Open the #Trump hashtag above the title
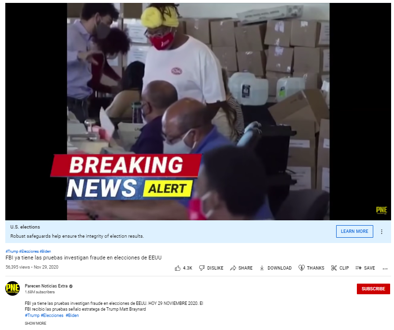This screenshot has height=330, width=394. tap(12, 251)
